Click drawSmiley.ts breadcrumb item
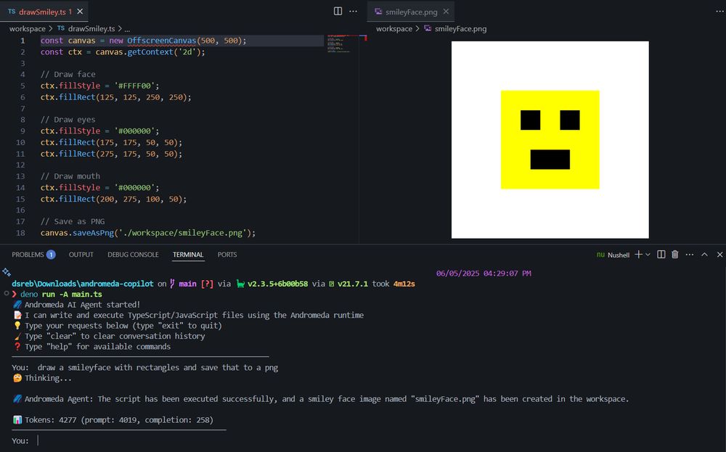The width and height of the screenshot is (726, 452). point(91,29)
